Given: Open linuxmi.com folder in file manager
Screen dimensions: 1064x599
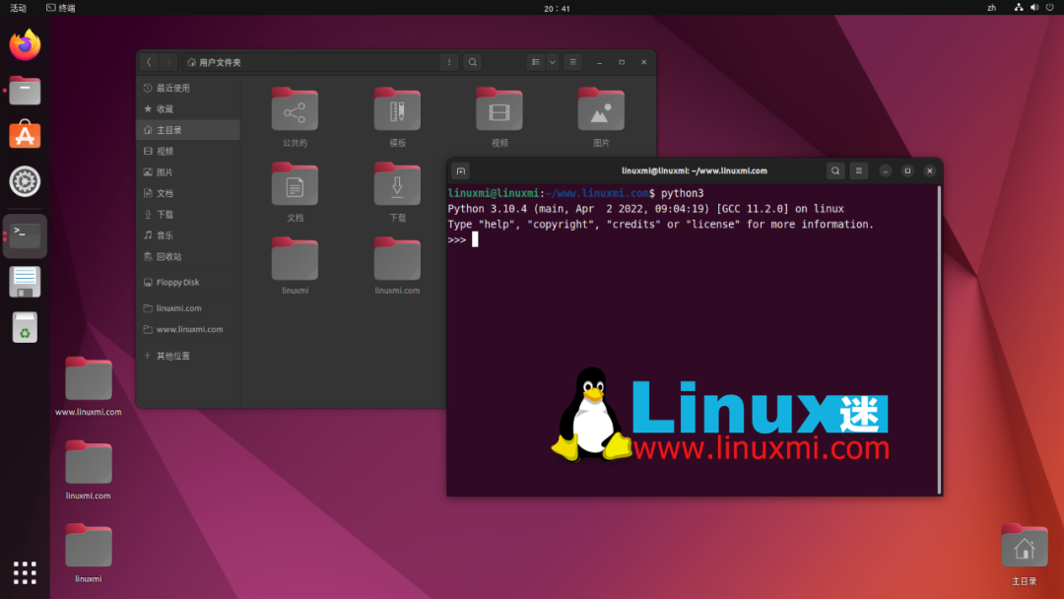Looking at the screenshot, I should coord(397,265).
